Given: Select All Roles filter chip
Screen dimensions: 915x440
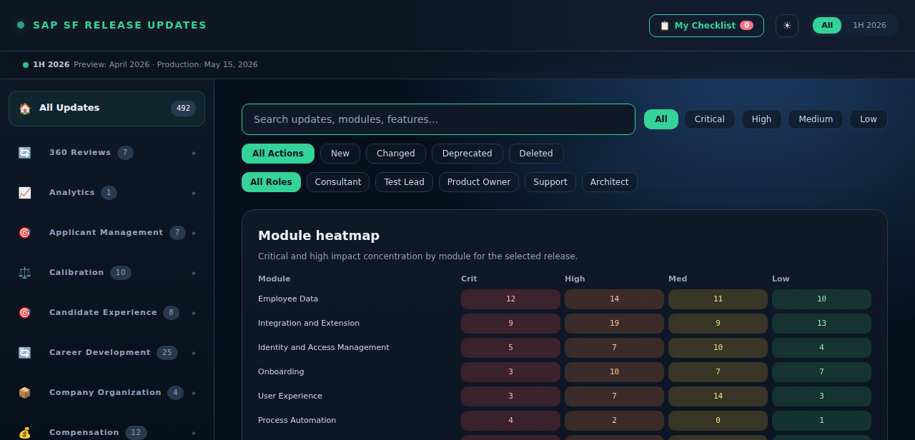Looking at the screenshot, I should coord(271,182).
